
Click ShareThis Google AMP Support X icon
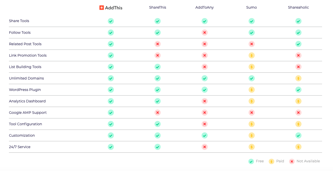click(x=158, y=113)
